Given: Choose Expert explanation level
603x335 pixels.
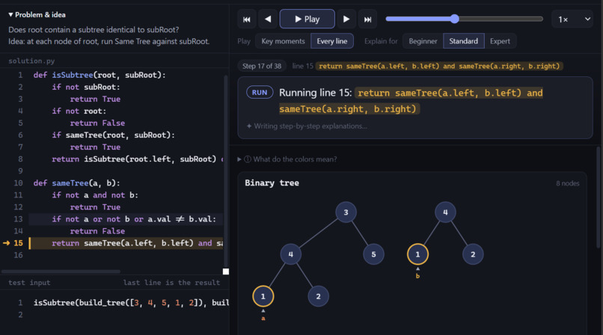Looking at the screenshot, I should (500, 41).
